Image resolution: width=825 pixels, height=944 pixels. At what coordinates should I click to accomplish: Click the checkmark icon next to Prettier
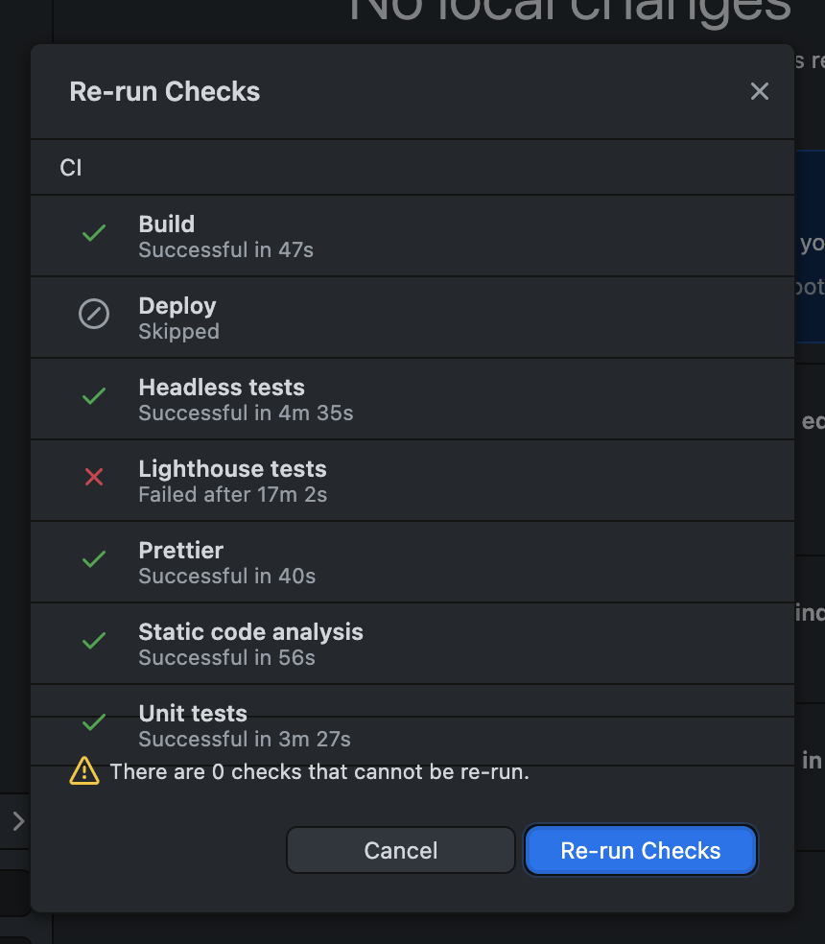coord(93,558)
